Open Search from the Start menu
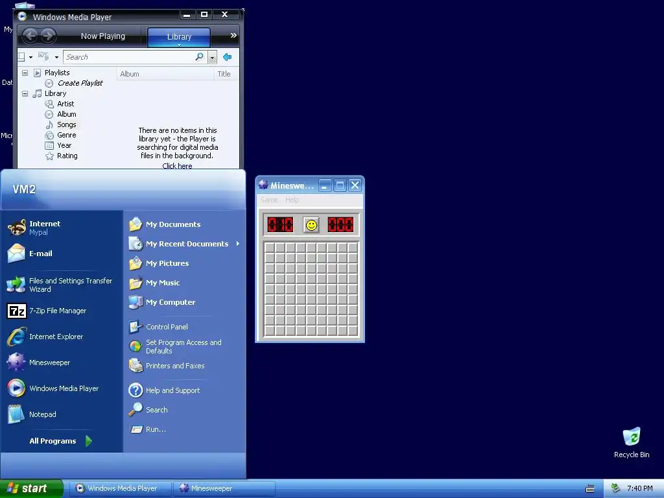Image resolution: width=664 pixels, height=498 pixels. pyautogui.click(x=184, y=410)
